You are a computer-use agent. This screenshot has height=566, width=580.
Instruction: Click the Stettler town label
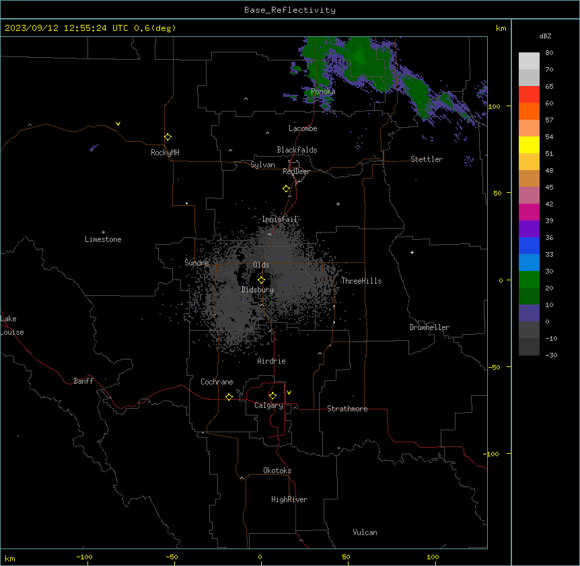(x=427, y=159)
